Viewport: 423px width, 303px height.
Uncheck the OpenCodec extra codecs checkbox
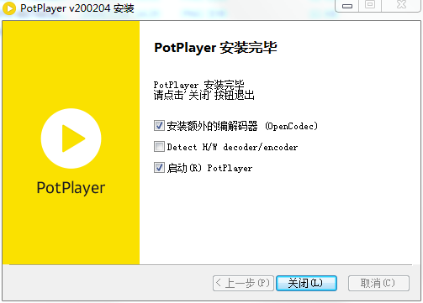pyautogui.click(x=159, y=126)
